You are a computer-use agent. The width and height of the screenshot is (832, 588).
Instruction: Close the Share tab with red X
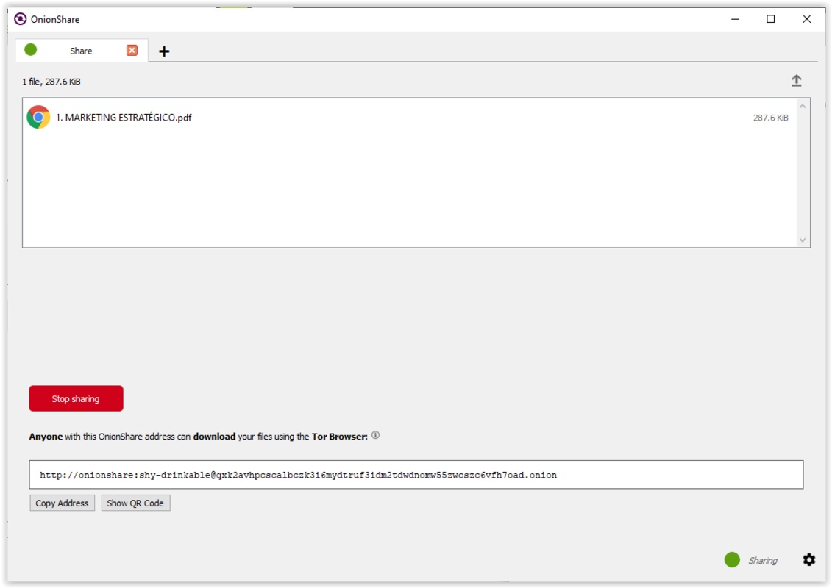tap(132, 51)
